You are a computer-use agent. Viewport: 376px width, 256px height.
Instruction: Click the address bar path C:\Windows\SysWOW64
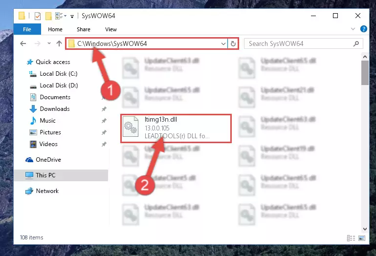(x=112, y=43)
